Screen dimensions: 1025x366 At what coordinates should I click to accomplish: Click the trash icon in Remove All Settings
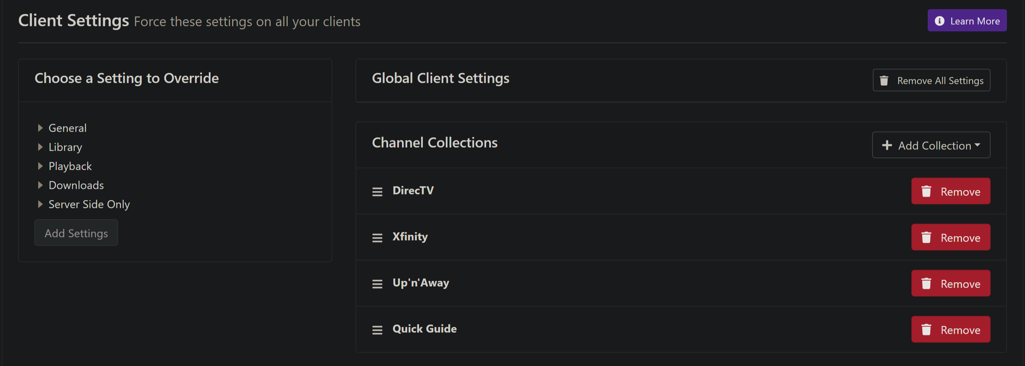pyautogui.click(x=884, y=81)
